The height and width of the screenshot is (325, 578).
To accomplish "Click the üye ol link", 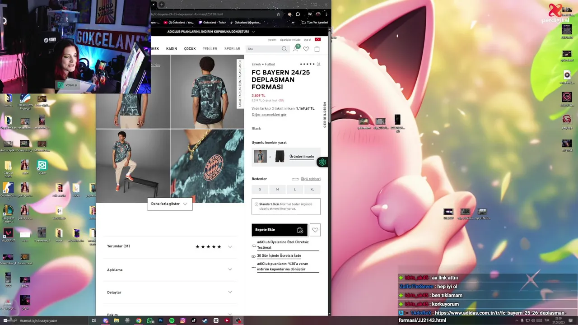I will pyautogui.click(x=308, y=40).
